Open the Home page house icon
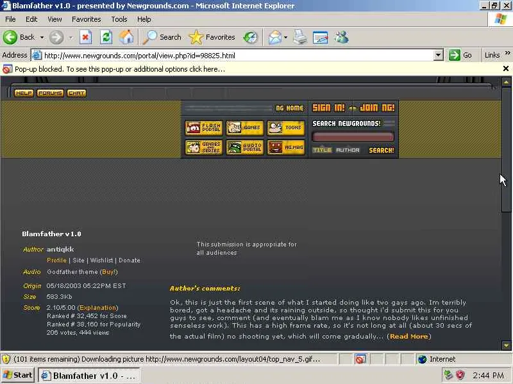The image size is (513, 384). pos(126,37)
